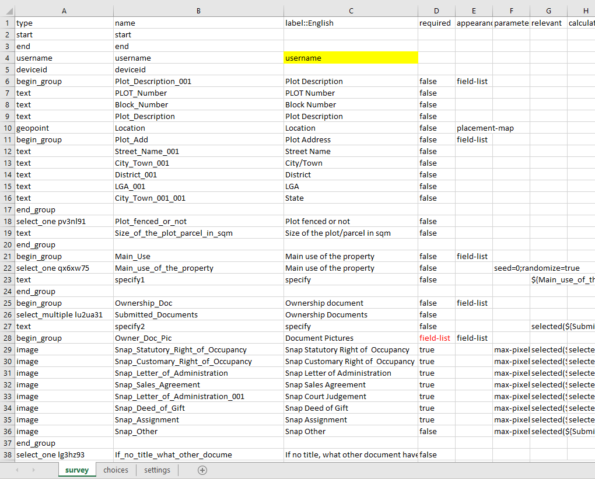Select row 10 header
Screen dimensions: 595x479
[7, 128]
